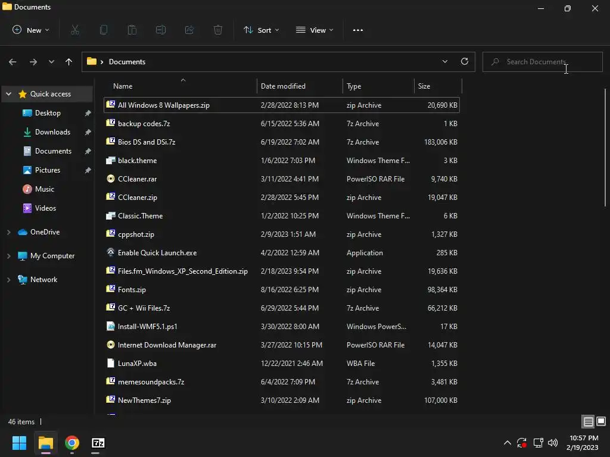Expand the My Computer tree node
Image resolution: width=610 pixels, height=457 pixels.
coord(8,256)
